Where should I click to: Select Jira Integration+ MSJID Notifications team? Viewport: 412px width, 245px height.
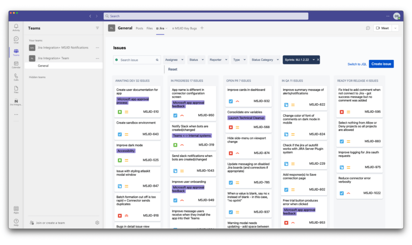pyautogui.click(x=63, y=48)
